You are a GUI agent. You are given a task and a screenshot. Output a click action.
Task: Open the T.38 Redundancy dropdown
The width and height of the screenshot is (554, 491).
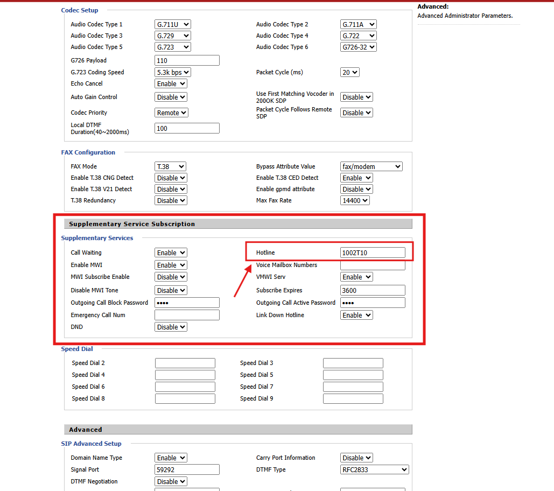tap(171, 200)
